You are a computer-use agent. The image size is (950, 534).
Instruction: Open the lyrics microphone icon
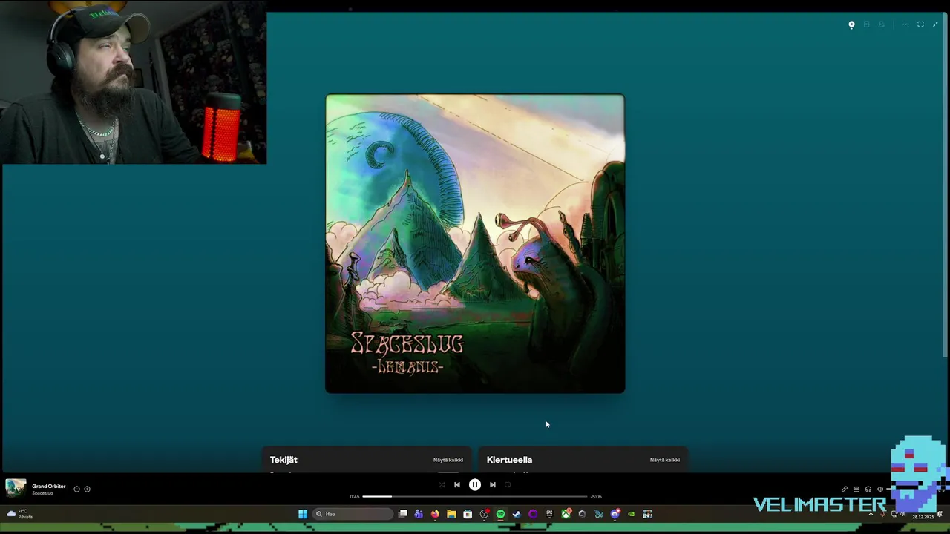(x=845, y=489)
